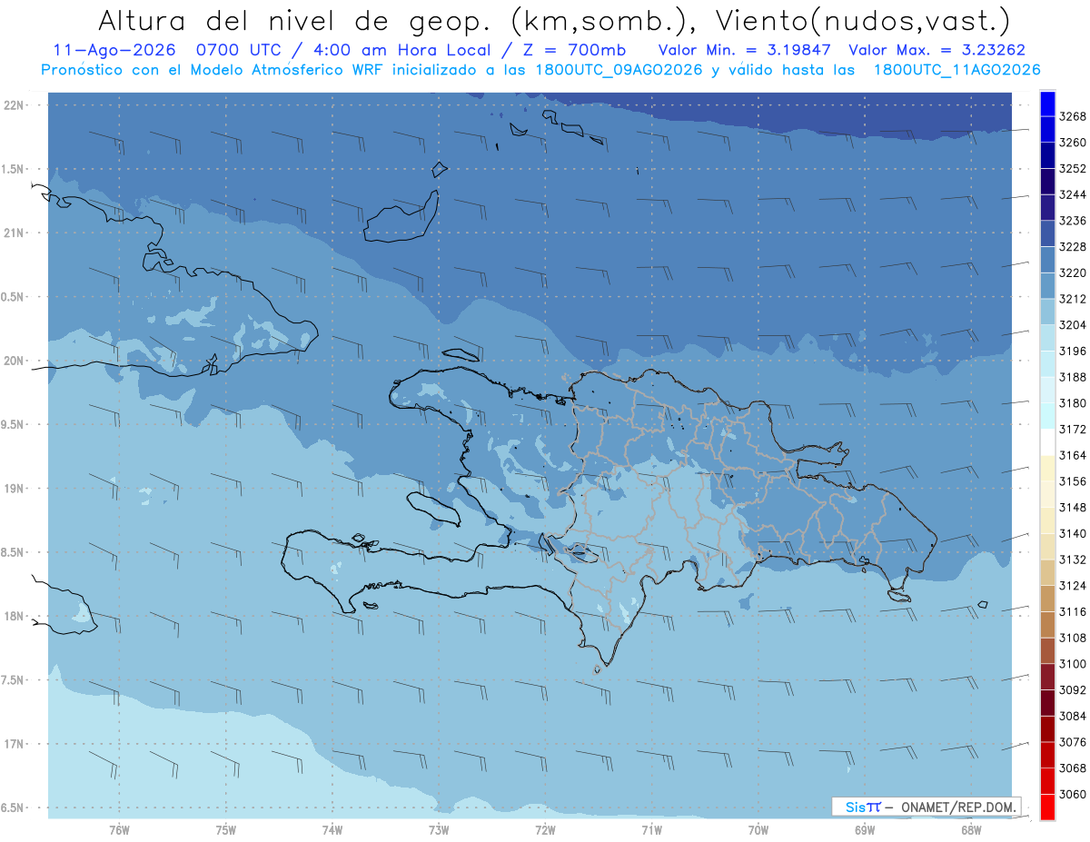Image resolution: width=1090 pixels, height=842 pixels.
Task: Click the 68W longitude axis label
Action: click(x=971, y=830)
